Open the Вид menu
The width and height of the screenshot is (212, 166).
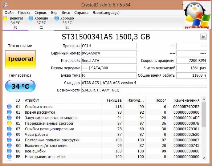click(54, 13)
